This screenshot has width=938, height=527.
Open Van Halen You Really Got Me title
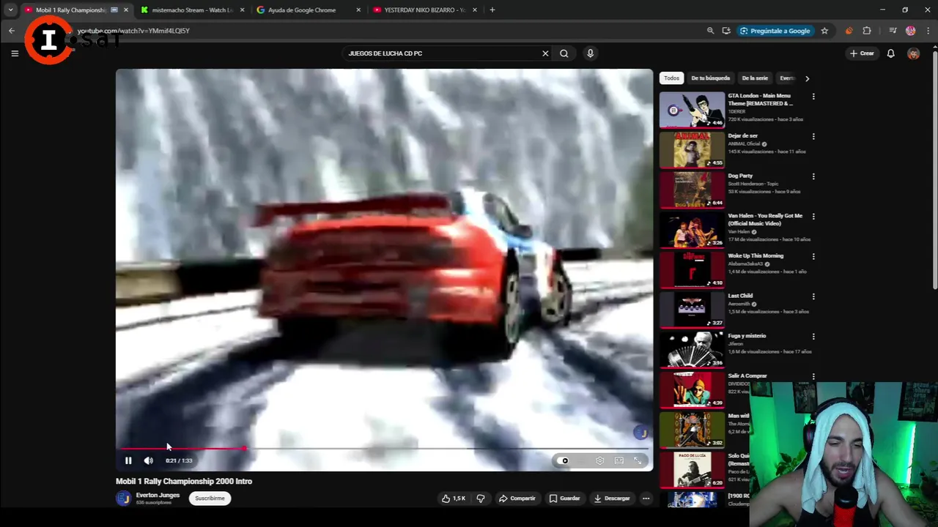[765, 220]
